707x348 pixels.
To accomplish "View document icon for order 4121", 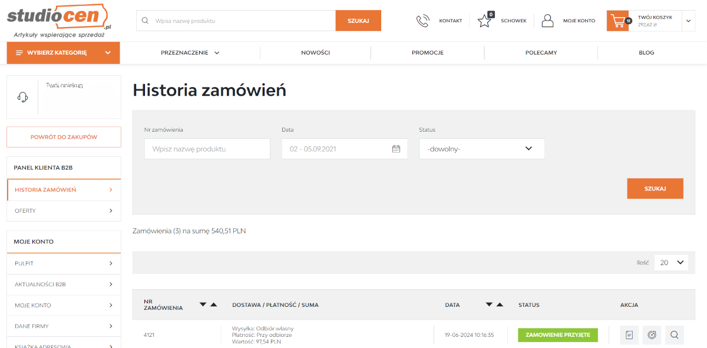I will point(629,335).
